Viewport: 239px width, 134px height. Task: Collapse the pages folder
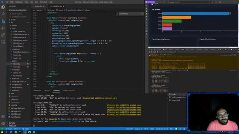pos(14,61)
